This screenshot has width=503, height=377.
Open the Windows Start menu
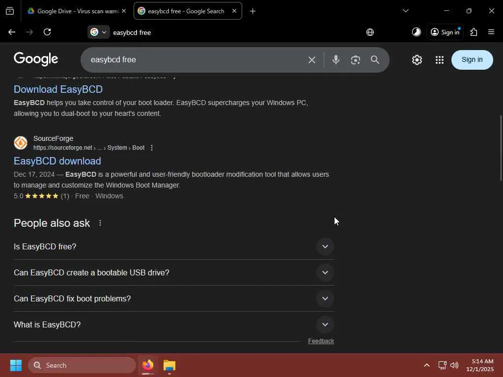pyautogui.click(x=16, y=365)
